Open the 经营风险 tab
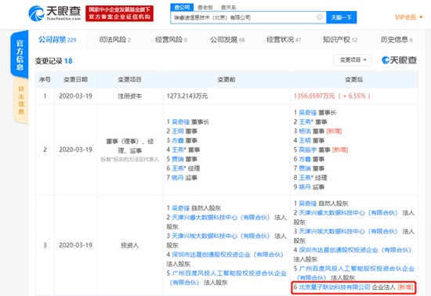The image size is (431, 296). point(171,39)
